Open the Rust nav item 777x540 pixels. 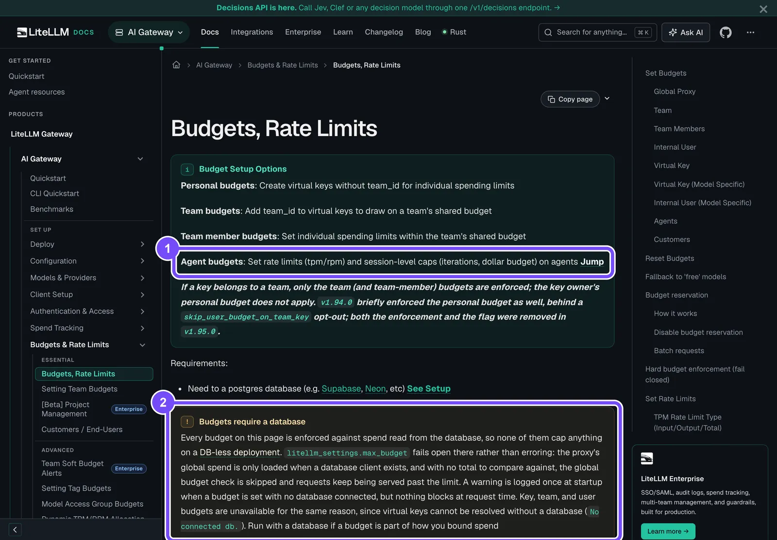454,32
